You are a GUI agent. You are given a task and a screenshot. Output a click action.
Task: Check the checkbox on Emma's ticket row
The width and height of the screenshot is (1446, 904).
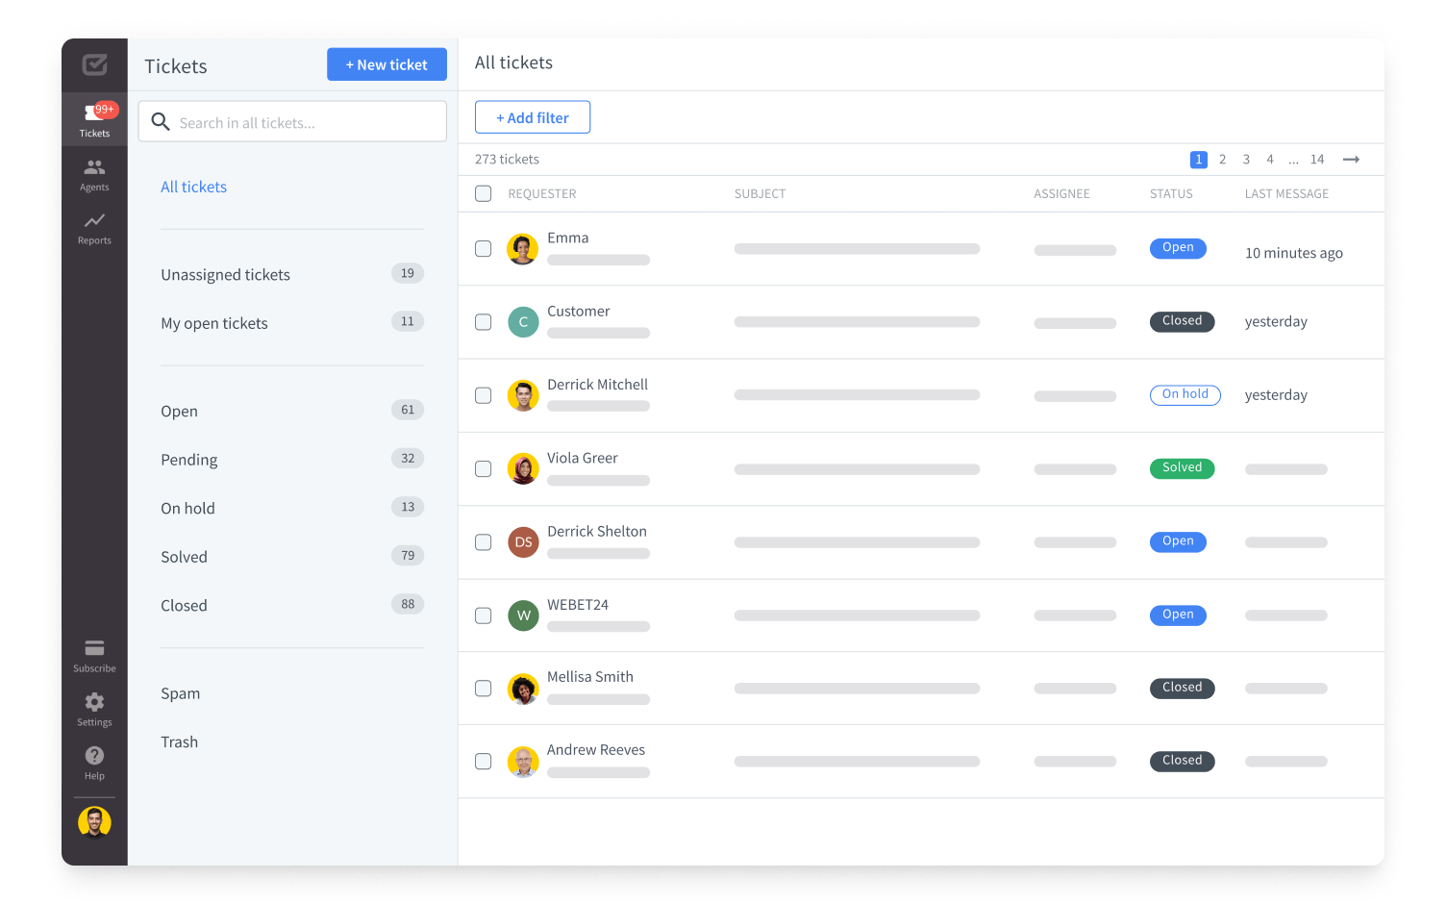tap(484, 248)
